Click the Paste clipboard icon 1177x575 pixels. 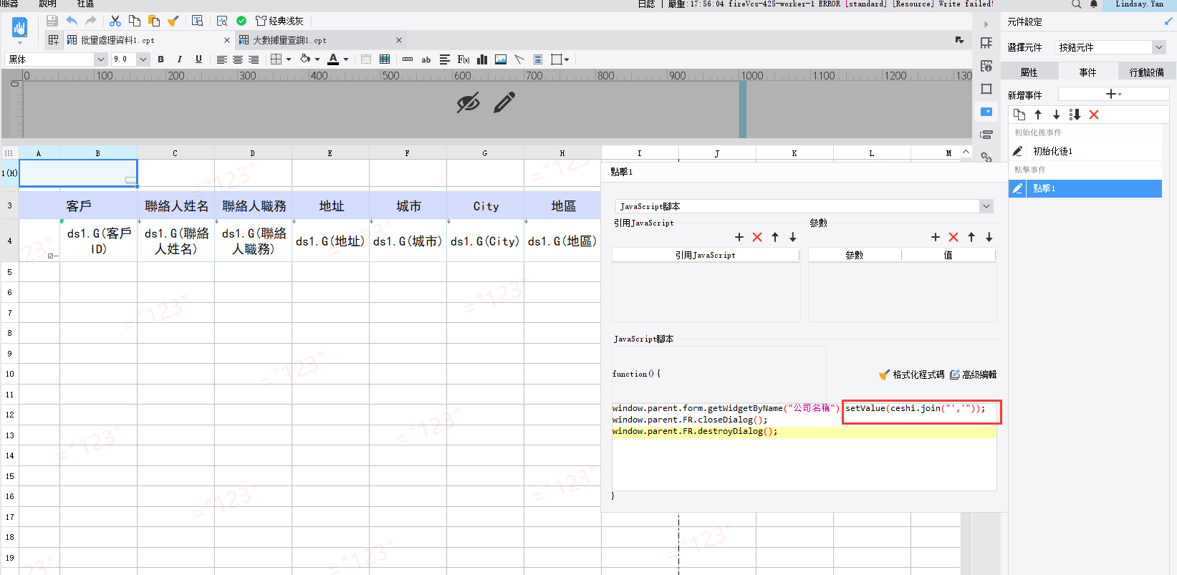(153, 21)
